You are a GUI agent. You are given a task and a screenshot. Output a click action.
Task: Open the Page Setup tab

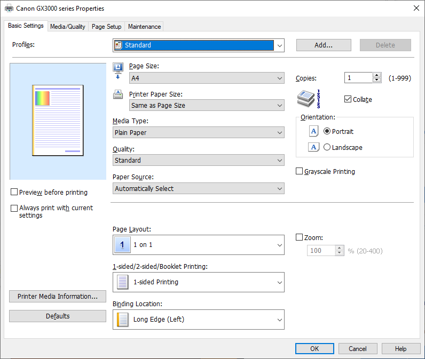point(107,27)
